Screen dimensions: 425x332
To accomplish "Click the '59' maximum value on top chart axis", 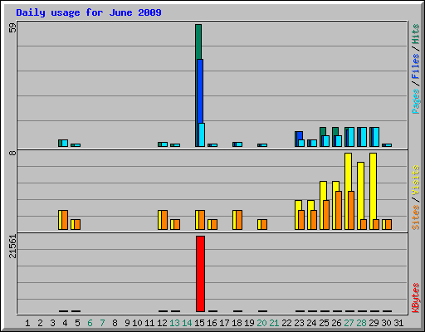I will [x=12, y=27].
